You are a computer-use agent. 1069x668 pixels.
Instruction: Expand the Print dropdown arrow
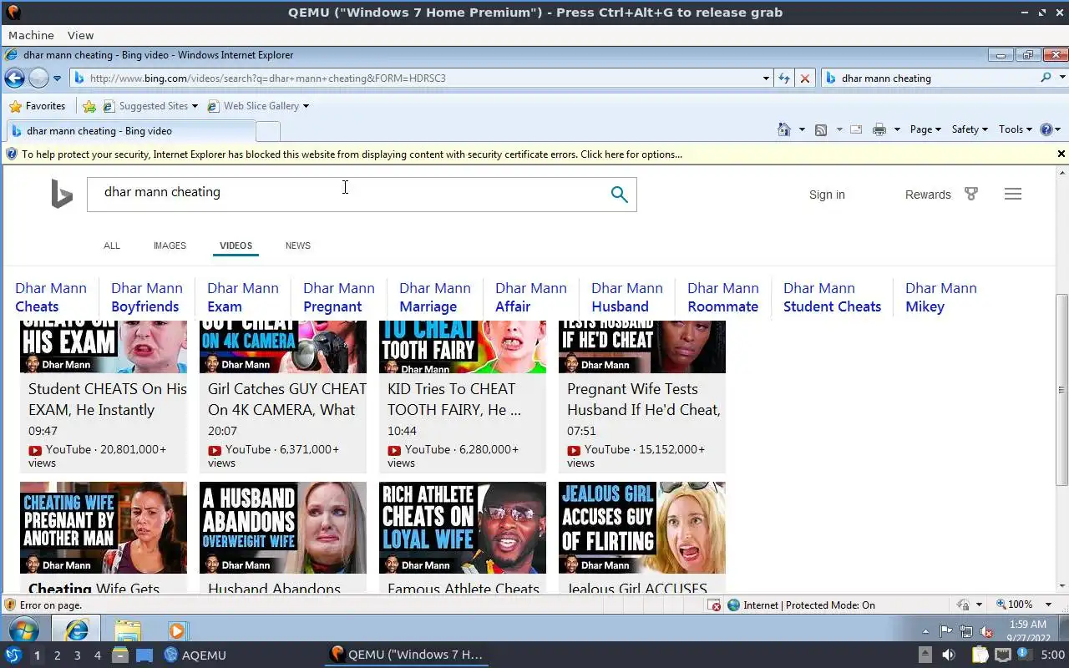pos(897,129)
